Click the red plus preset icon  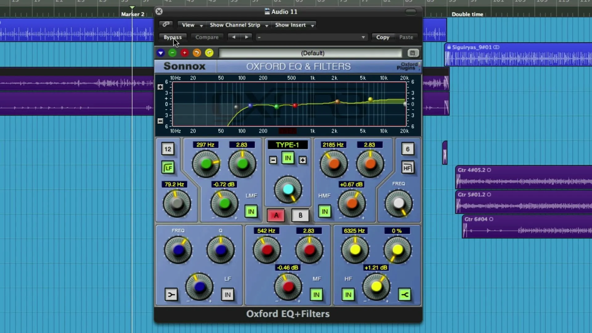pyautogui.click(x=184, y=53)
